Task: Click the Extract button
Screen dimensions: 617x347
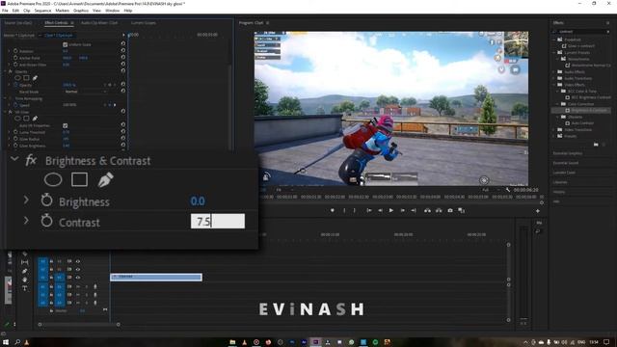Action: click(x=439, y=210)
